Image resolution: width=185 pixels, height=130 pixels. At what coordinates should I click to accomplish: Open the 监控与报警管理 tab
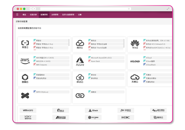pyautogui.click(x=68, y=15)
